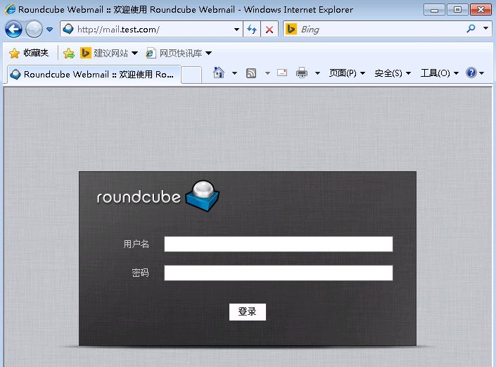Viewport: 496px width, 367px height.
Task: Click the Refresh page icon
Action: [x=252, y=30]
